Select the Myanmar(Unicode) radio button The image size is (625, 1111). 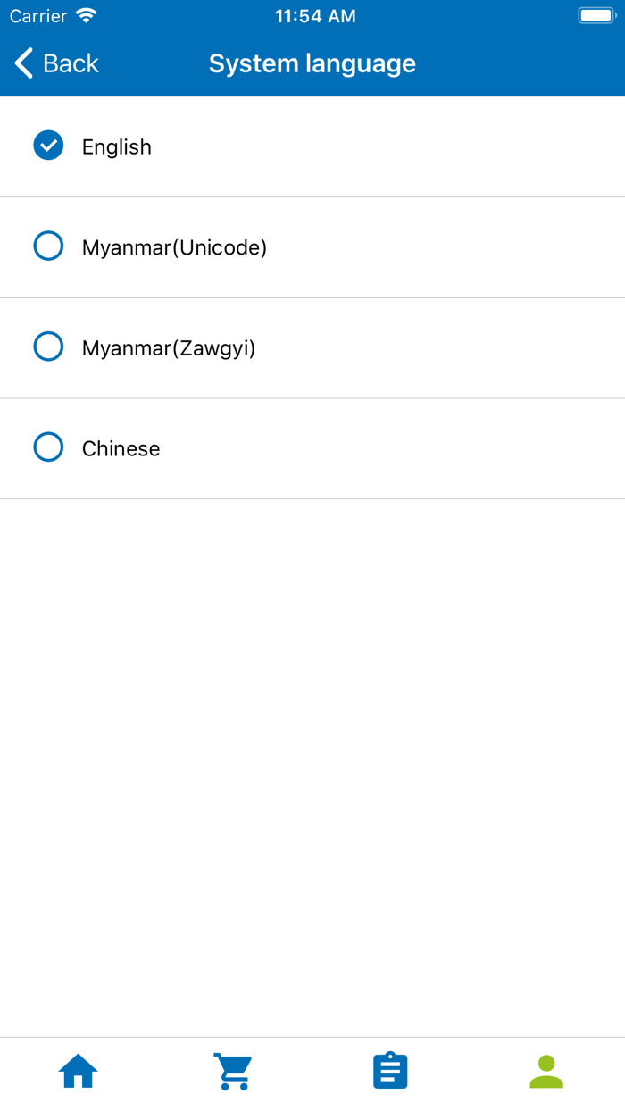(48, 246)
